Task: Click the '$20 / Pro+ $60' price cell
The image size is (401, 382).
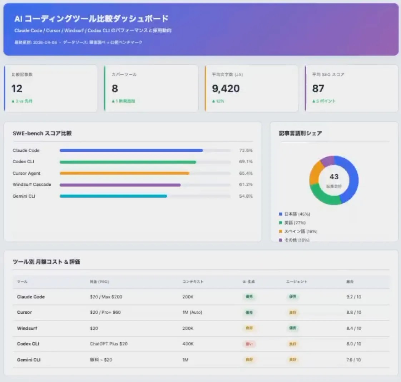Action: click(105, 312)
